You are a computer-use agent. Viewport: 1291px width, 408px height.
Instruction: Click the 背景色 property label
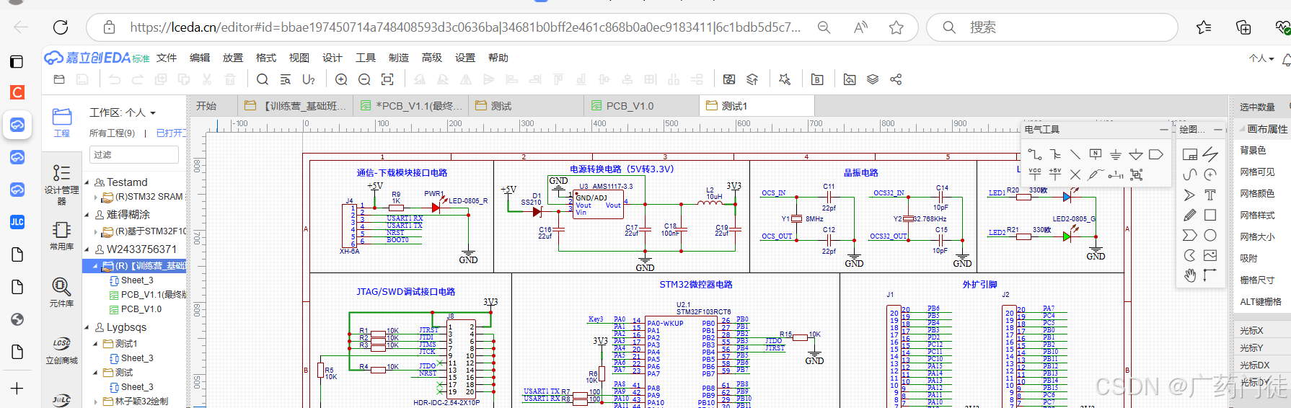(x=1253, y=151)
